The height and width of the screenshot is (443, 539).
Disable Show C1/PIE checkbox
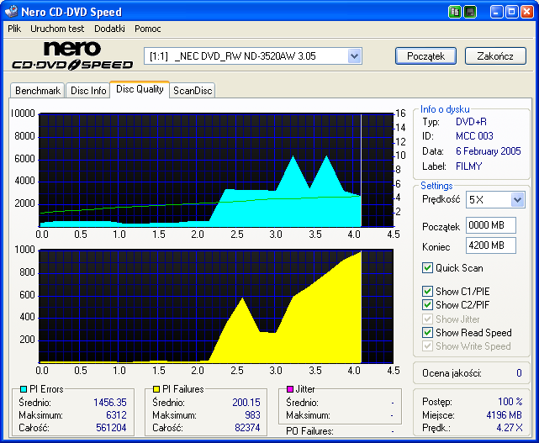pyautogui.click(x=427, y=291)
